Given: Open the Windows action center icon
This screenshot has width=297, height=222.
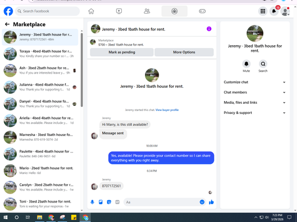Looking at the screenshot, I should click(289, 217).
